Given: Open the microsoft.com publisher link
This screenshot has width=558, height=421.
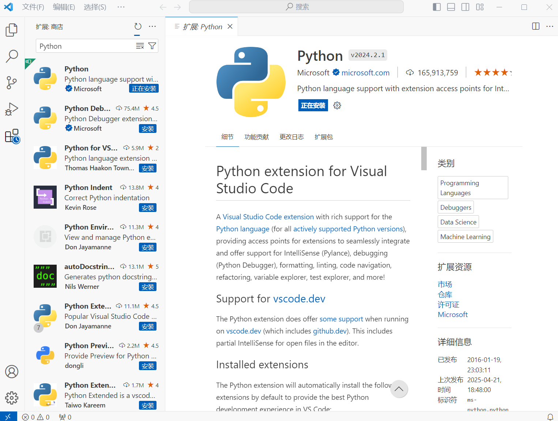Looking at the screenshot, I should pyautogui.click(x=365, y=73).
